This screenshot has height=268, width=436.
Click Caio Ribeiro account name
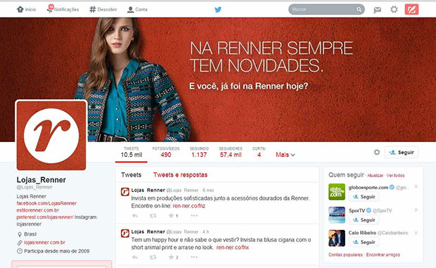coord(362,233)
